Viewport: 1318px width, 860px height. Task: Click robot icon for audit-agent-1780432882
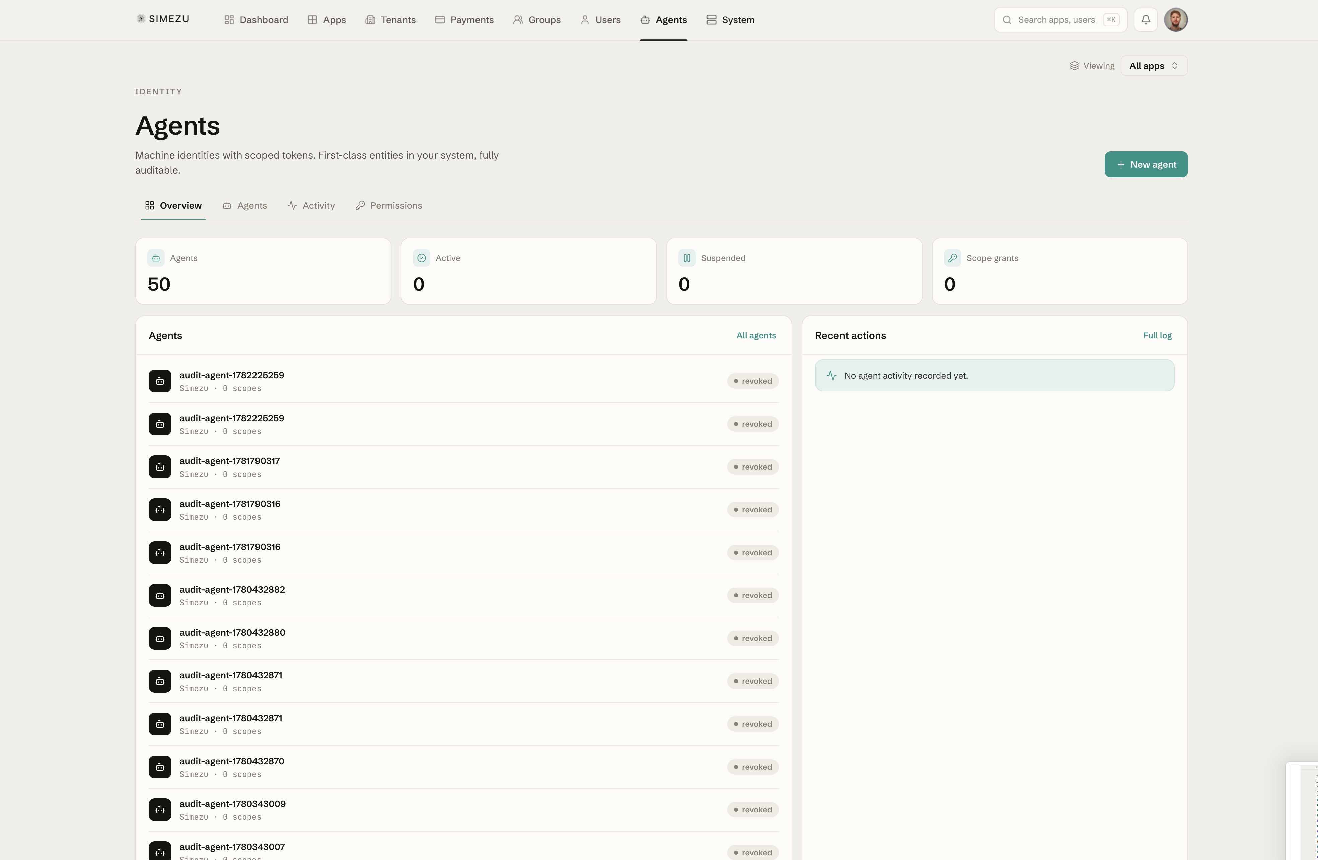[x=160, y=595]
